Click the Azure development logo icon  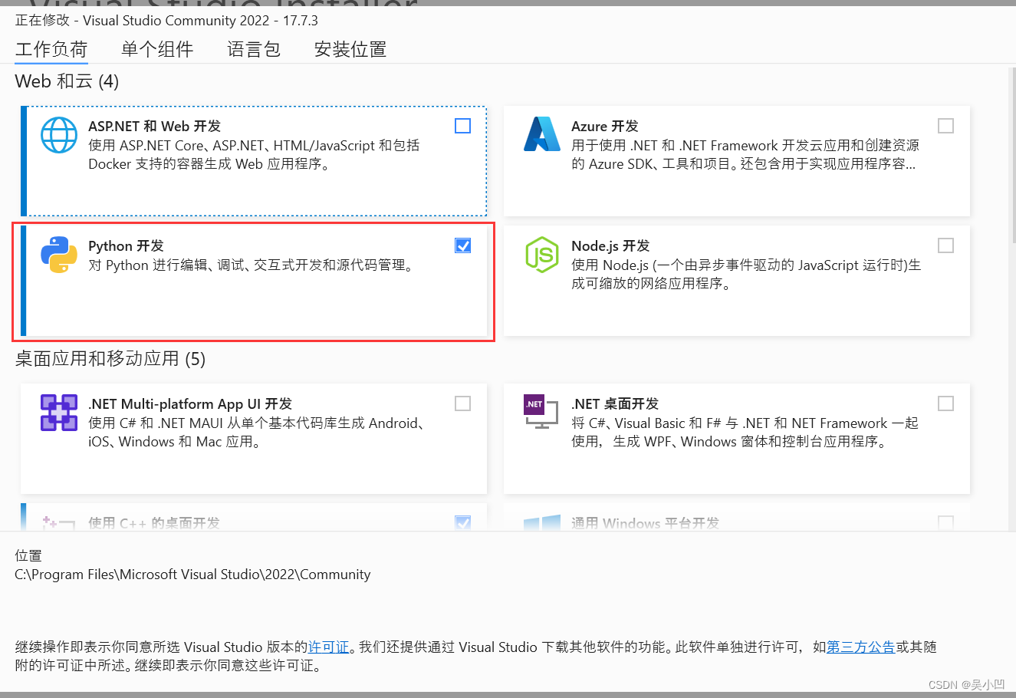542,134
